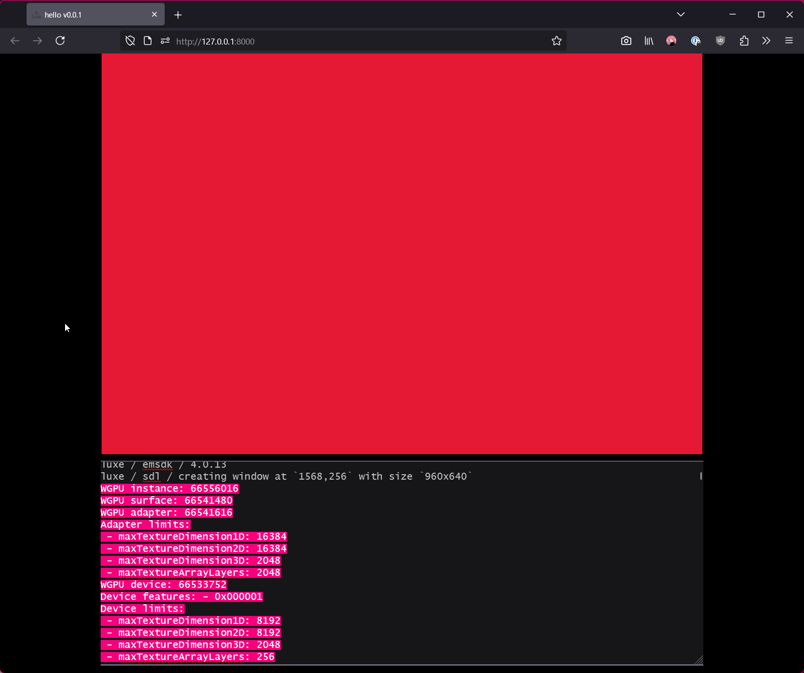The width and height of the screenshot is (804, 673).
Task: Click the console log resize handle
Action: [699, 660]
